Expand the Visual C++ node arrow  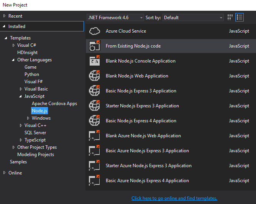coord(21,125)
